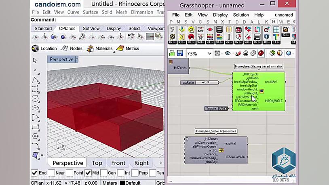Open the Materials button
Viewport: 329px width, 185px height.
100,48
